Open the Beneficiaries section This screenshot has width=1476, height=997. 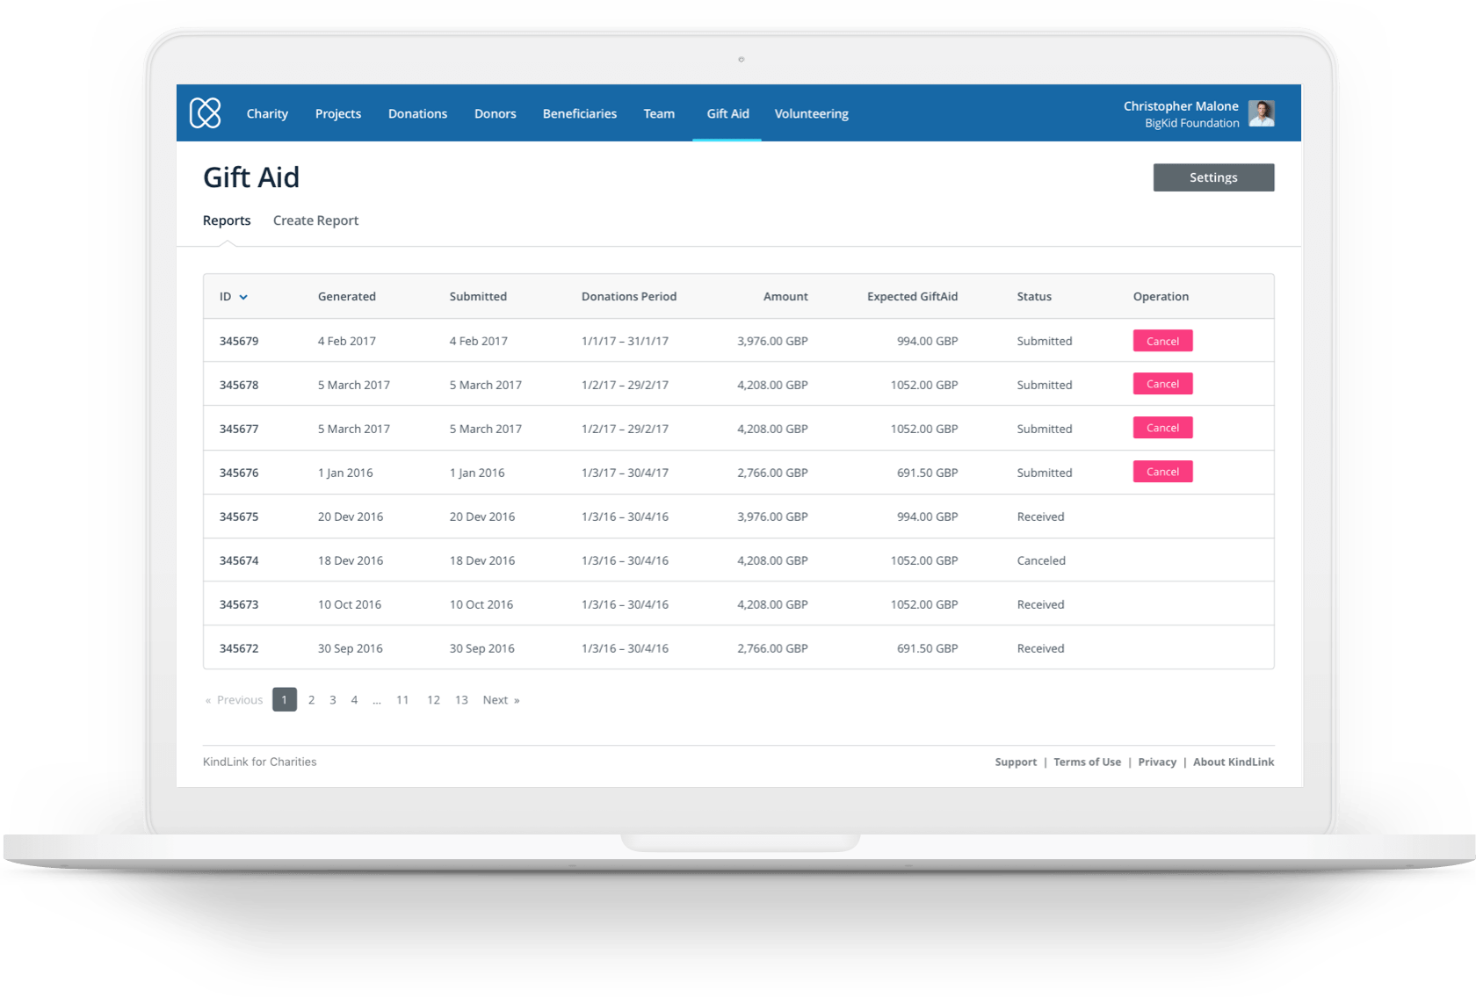579,112
